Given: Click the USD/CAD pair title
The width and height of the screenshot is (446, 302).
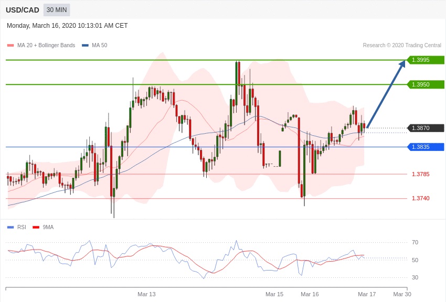Looking at the screenshot, I should coord(23,10).
